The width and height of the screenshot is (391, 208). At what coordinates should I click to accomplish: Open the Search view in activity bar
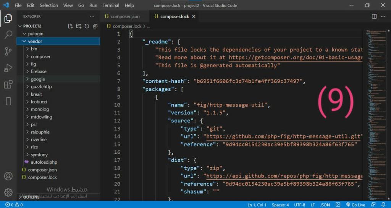(8, 35)
